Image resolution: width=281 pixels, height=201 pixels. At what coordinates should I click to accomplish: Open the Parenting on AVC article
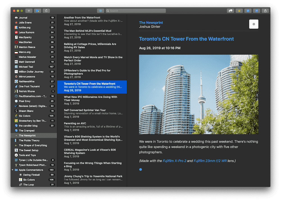pyautogui.click(x=92, y=127)
